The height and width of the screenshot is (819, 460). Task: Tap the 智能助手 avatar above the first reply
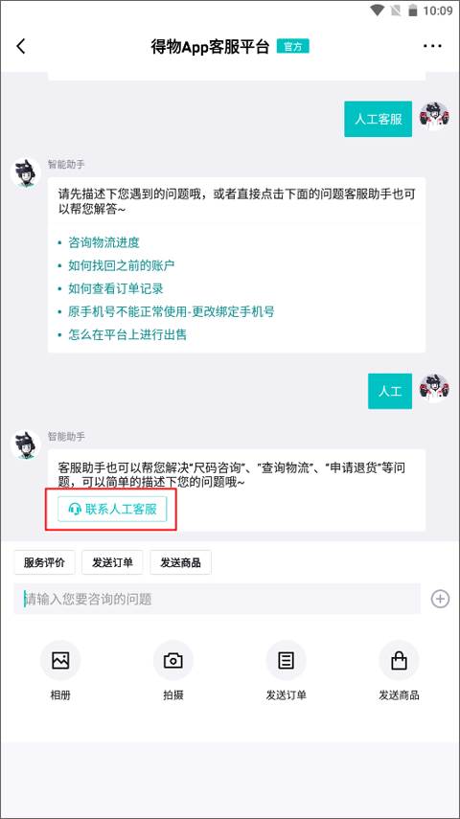pyautogui.click(x=26, y=172)
